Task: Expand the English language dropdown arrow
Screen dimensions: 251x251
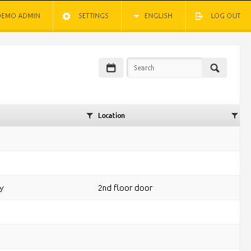Action: tap(136, 16)
